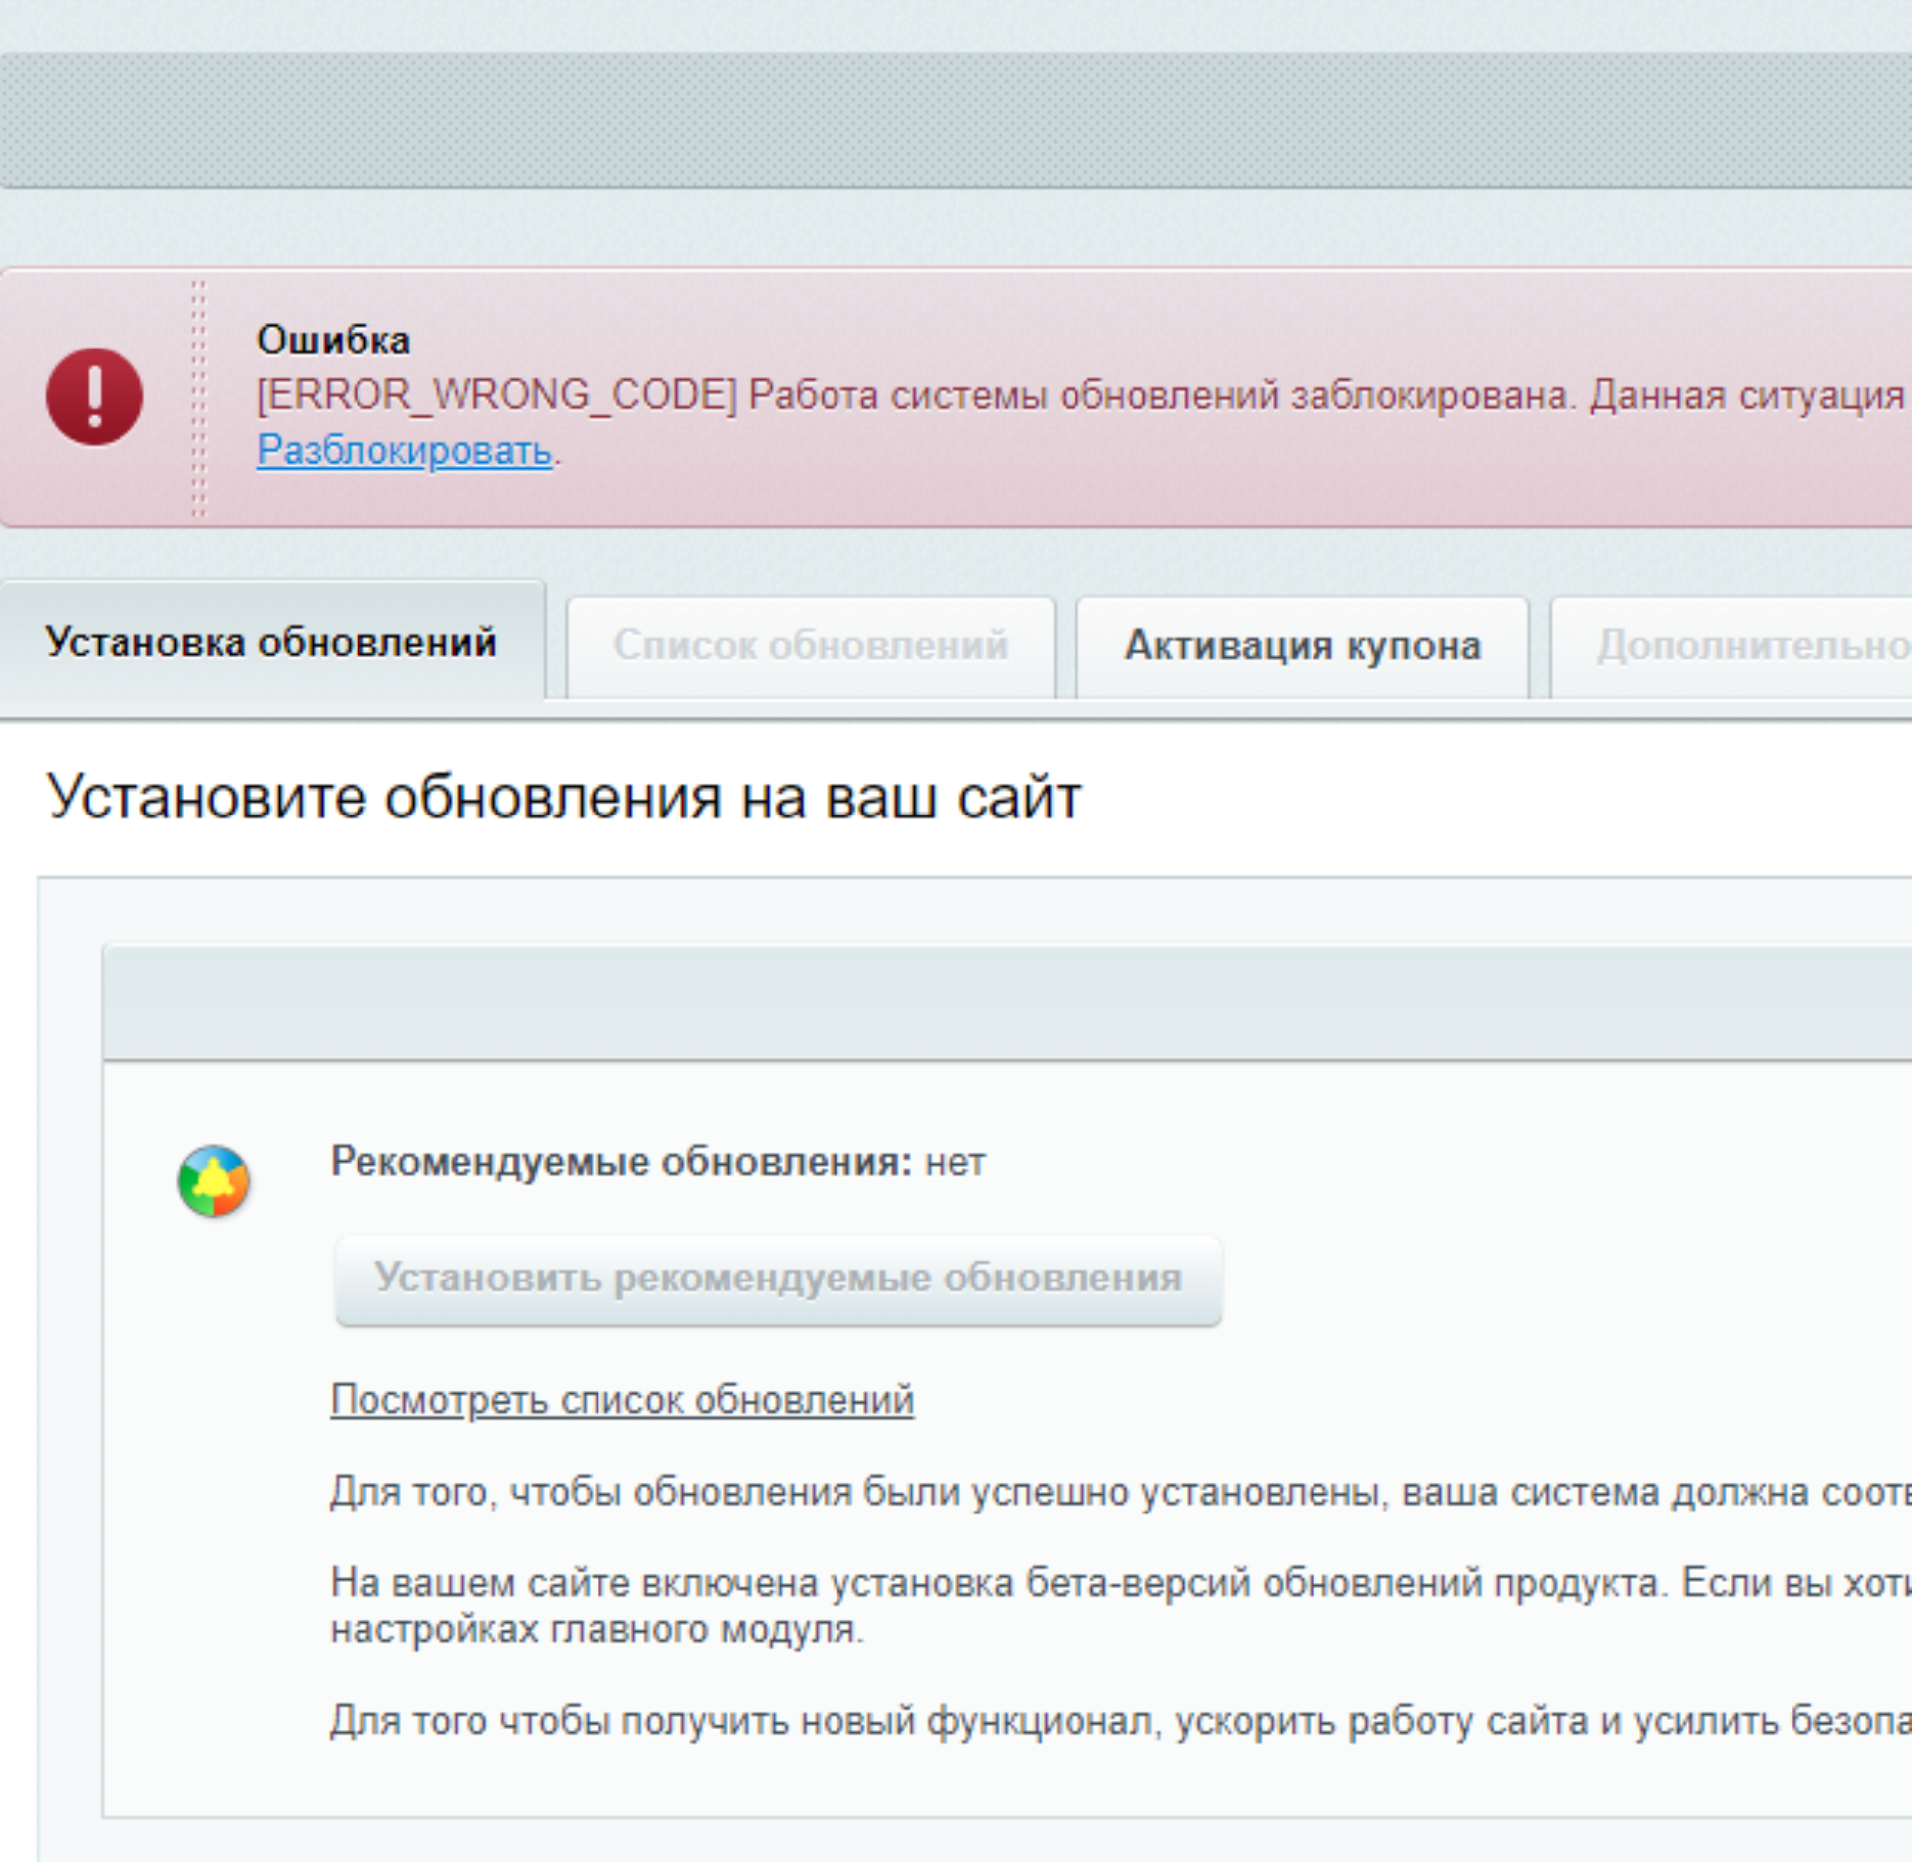1912x1862 pixels.
Task: Click the colorful recommended updates icon
Action: click(213, 1181)
